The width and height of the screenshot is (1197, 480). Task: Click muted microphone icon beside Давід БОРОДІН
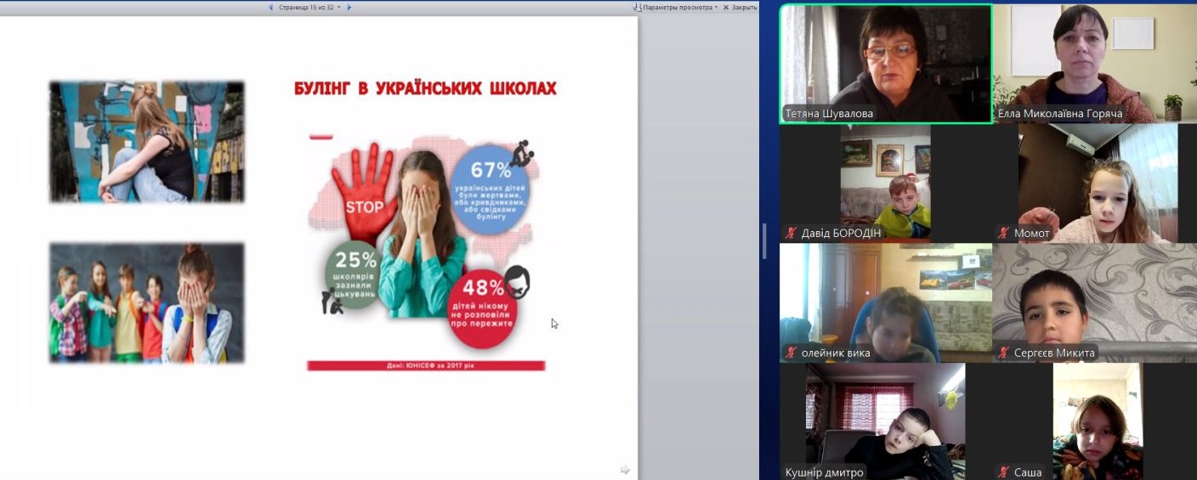click(791, 233)
